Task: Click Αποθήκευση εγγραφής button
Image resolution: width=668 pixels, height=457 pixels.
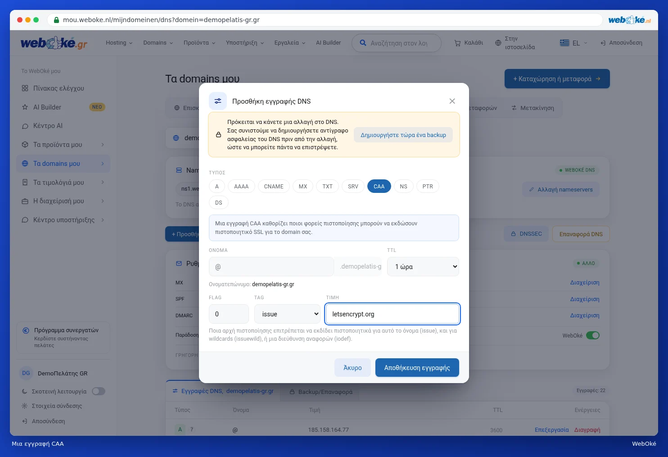Action: [x=417, y=368]
